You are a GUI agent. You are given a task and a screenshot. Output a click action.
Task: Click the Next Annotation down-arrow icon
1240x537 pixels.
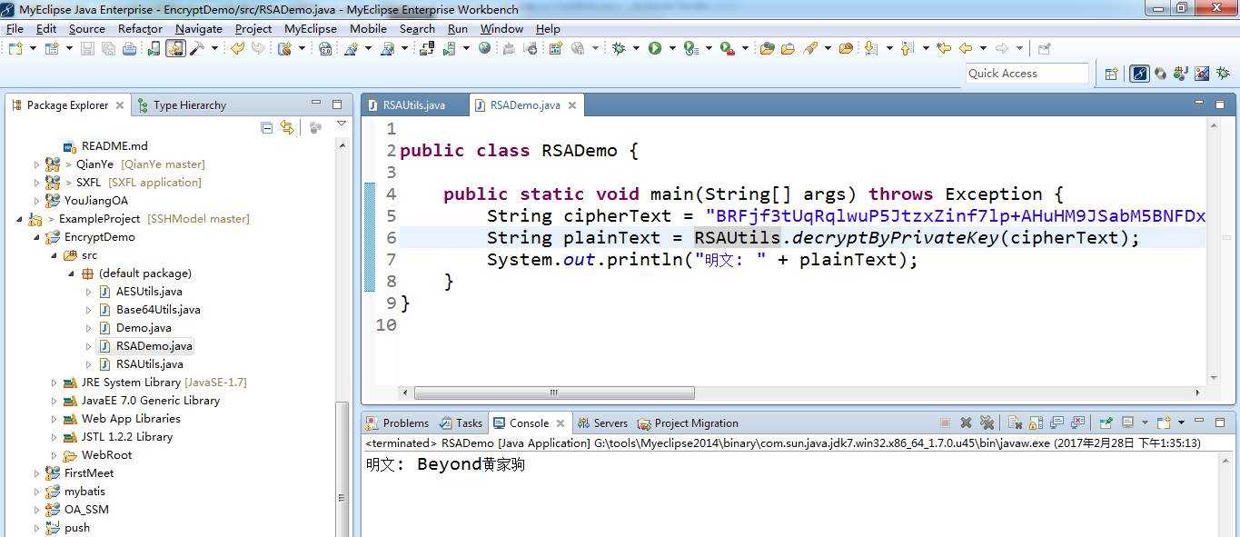pyautogui.click(x=870, y=48)
